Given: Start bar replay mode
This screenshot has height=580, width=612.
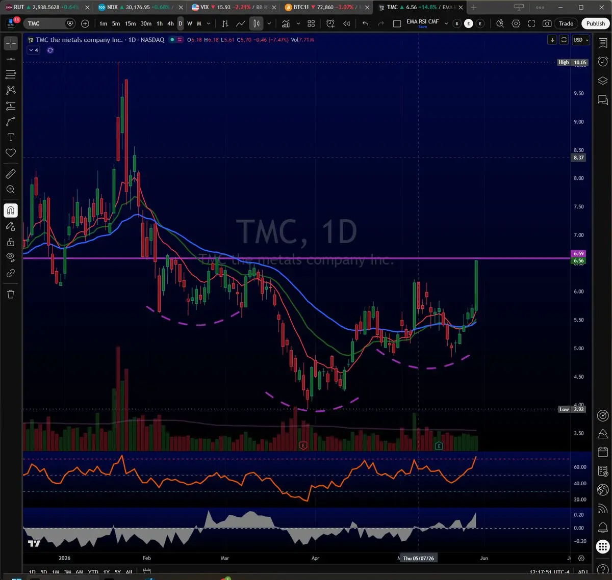Looking at the screenshot, I should (x=347, y=23).
